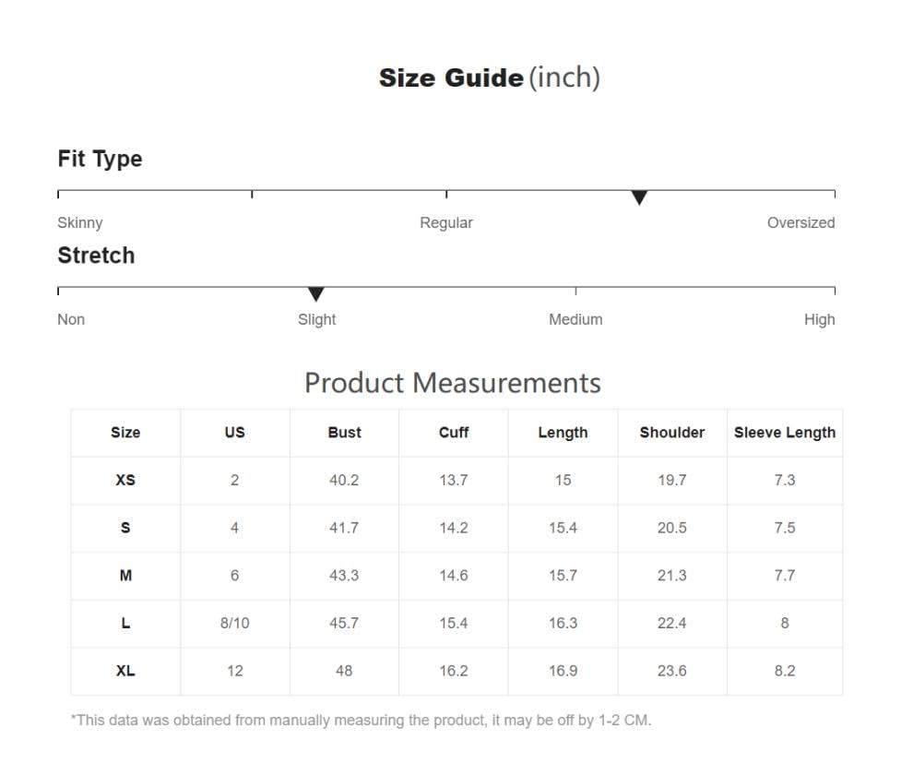Click the Skinny fit label

point(80,222)
